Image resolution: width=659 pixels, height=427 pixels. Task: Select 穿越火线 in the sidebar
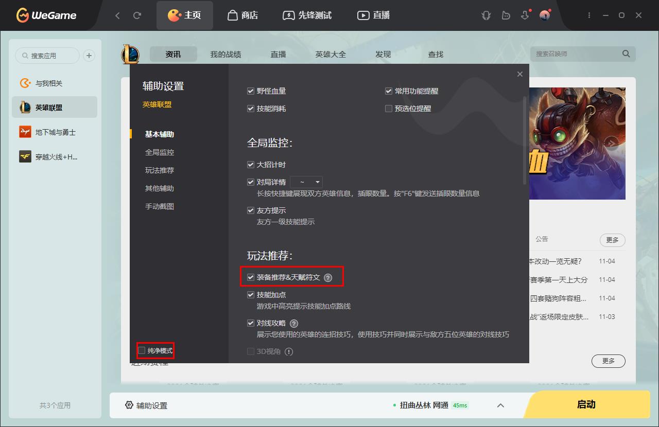pos(55,157)
